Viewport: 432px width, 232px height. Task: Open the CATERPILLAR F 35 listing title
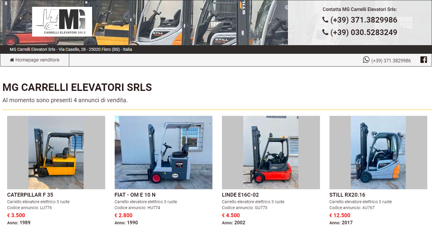30,195
